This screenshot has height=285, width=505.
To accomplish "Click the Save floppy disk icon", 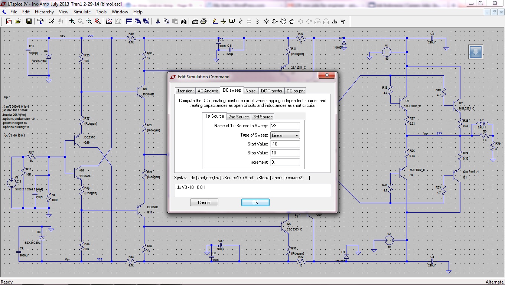I will click(29, 22).
